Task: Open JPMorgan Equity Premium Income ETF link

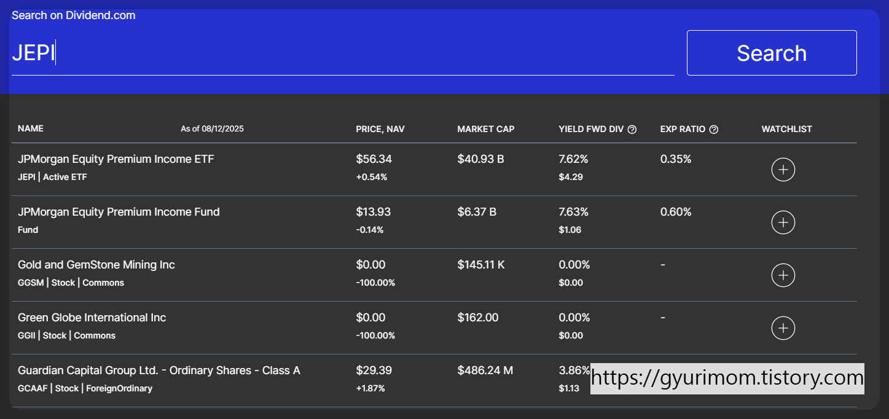Action: coord(116,159)
